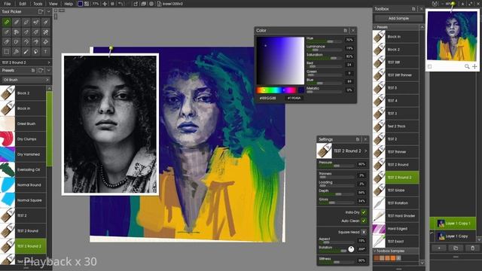Select TEST Stiff Thinner in the Toolbox presets
482x271 pixels.
(x=396, y=75)
